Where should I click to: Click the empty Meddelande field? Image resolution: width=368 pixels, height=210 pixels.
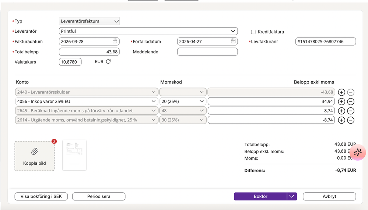coord(207,52)
